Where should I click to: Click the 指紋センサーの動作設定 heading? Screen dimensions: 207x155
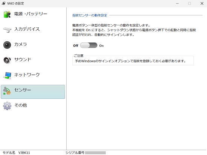(x=90, y=15)
